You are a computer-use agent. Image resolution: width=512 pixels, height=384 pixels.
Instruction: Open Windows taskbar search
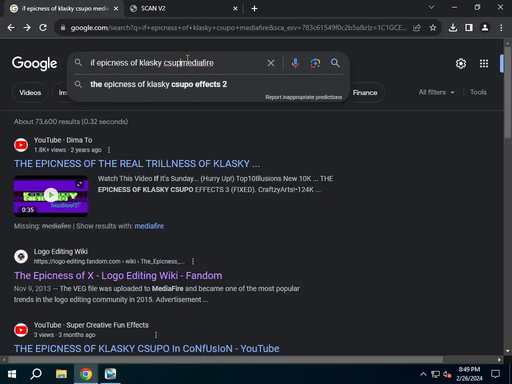36,374
